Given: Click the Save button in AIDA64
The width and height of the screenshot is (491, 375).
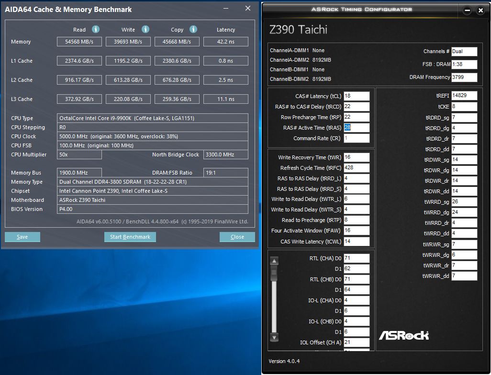Looking at the screenshot, I should (22, 237).
